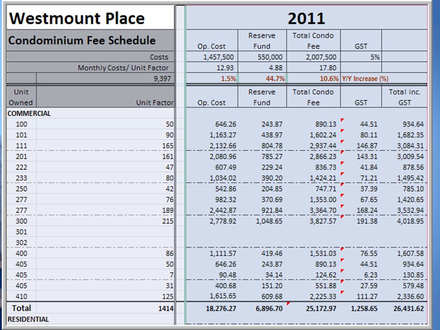
Task: Select unit "100" in Unit Owned column
Action: (x=22, y=124)
